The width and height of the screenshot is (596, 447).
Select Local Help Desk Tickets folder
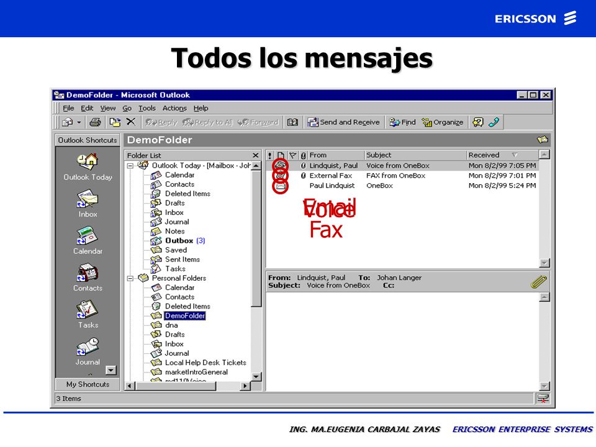(205, 363)
